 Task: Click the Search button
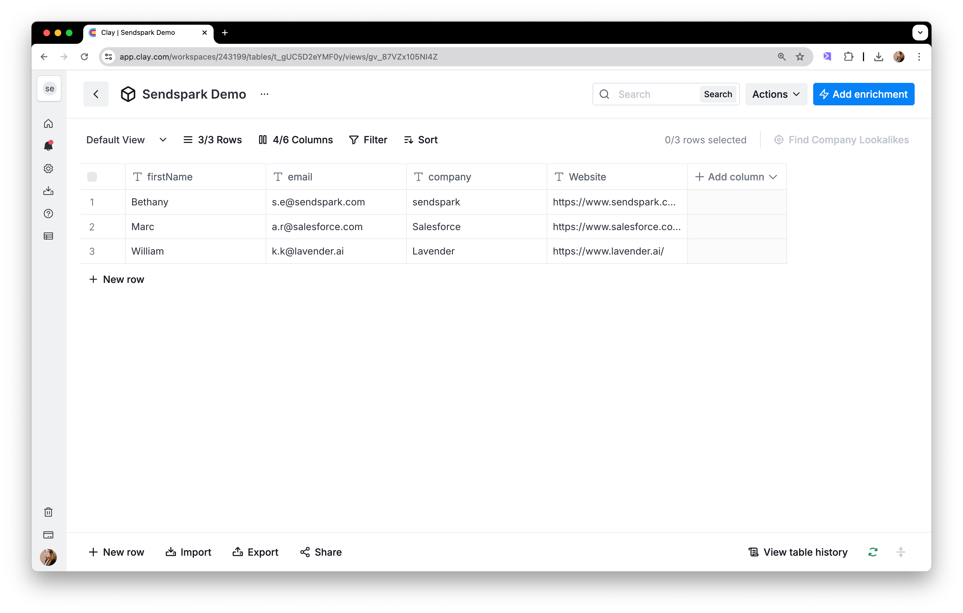[718, 94]
